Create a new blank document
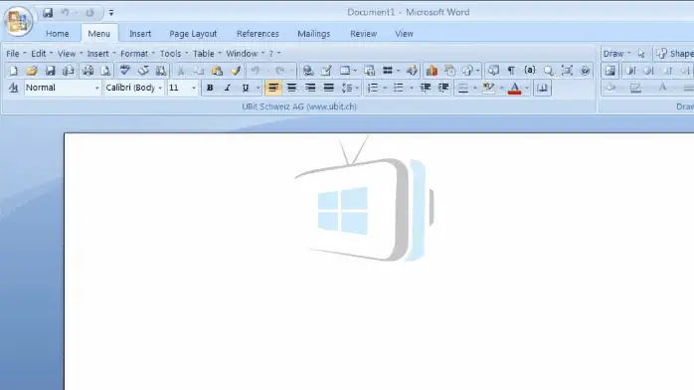 coord(13,71)
